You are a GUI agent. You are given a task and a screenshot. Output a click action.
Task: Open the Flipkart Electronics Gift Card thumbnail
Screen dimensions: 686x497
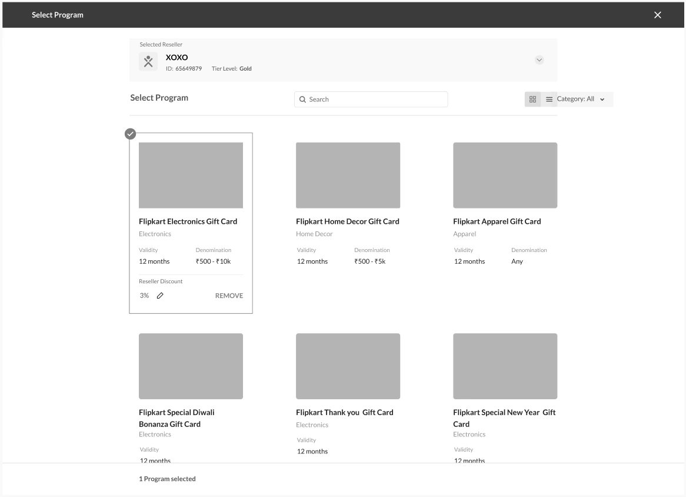191,175
